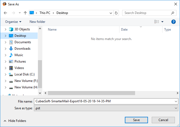
Task: Collapse the pane with Hide Folders
Action: [x=15, y=121]
